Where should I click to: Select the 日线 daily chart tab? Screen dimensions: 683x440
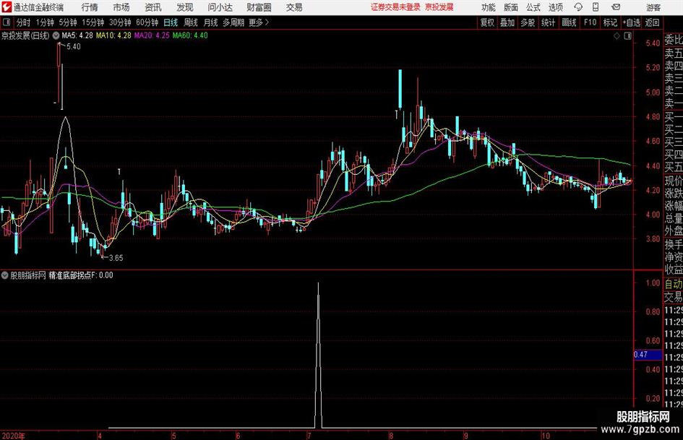coord(171,22)
